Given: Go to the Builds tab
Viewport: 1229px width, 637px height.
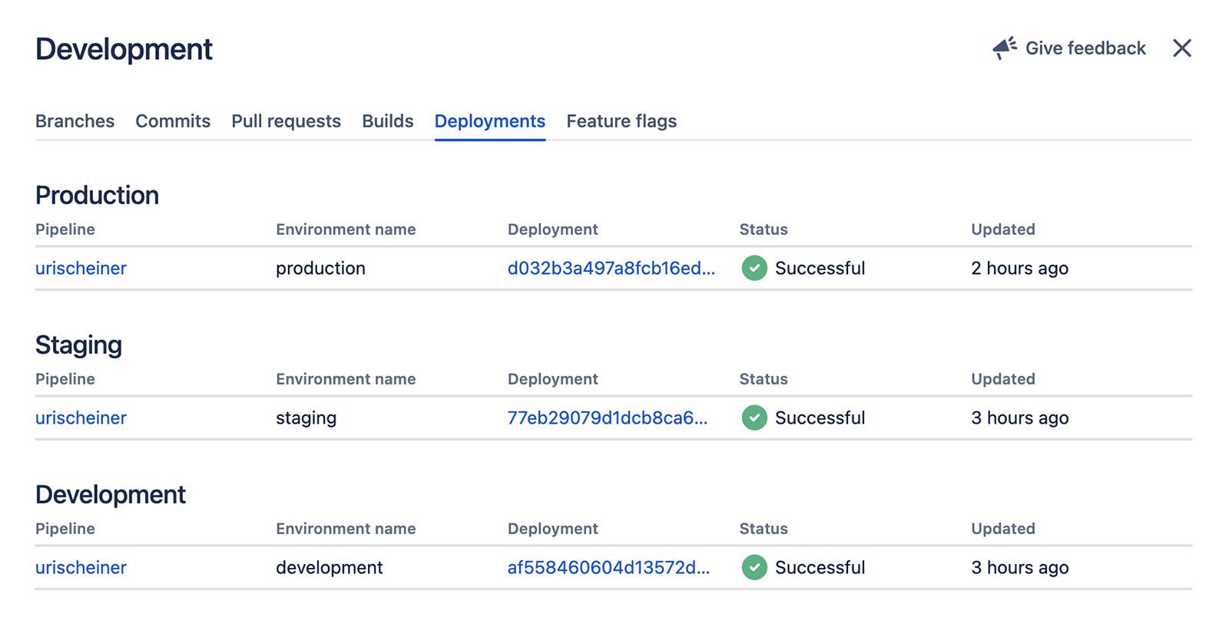Looking at the screenshot, I should [387, 121].
